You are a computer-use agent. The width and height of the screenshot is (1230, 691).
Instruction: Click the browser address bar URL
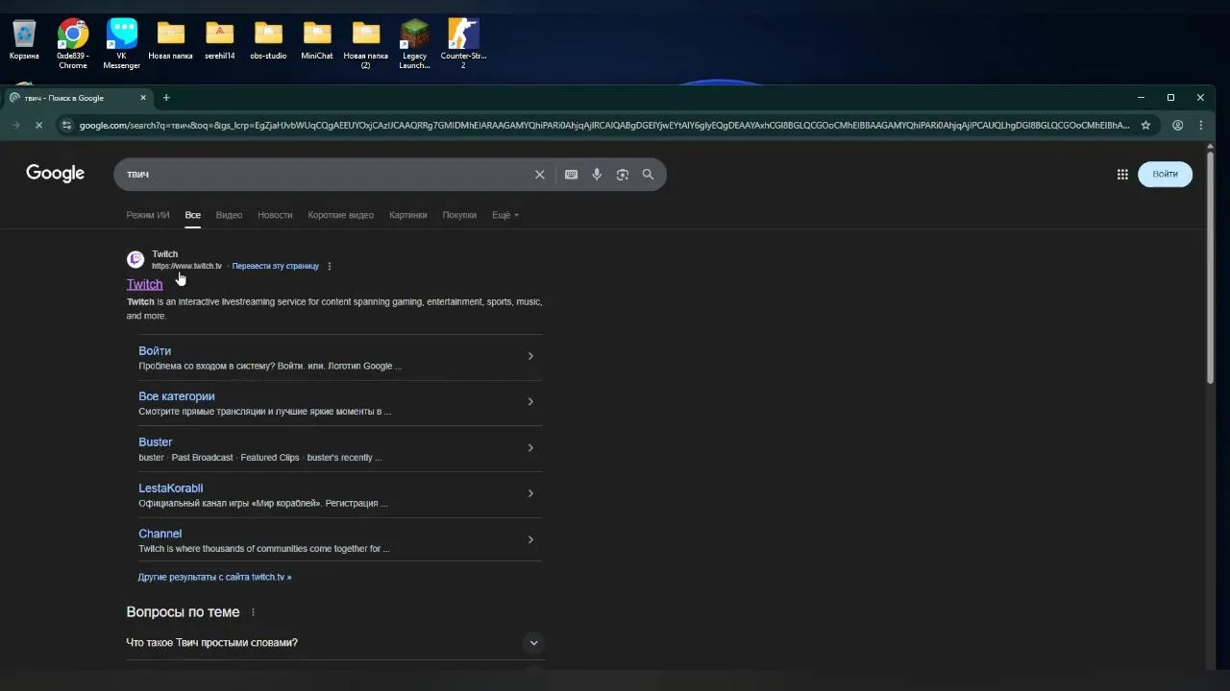[604, 125]
